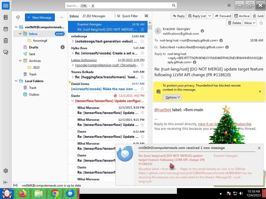Click message list scrollbar up arrow

[150, 23]
